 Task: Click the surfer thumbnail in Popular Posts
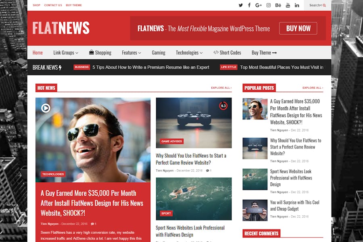255,179
